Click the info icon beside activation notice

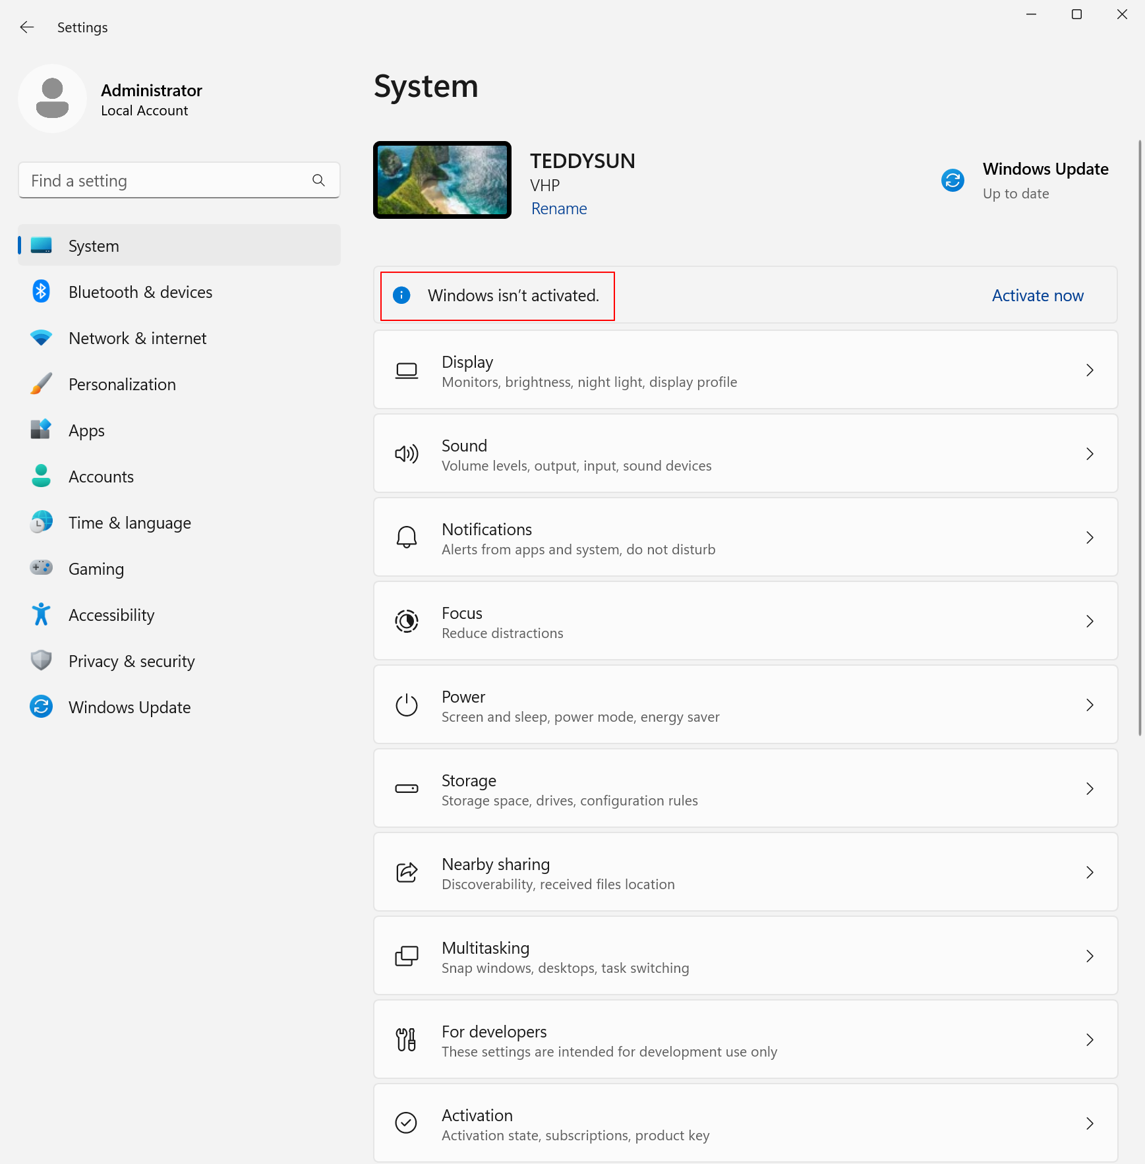click(x=401, y=295)
